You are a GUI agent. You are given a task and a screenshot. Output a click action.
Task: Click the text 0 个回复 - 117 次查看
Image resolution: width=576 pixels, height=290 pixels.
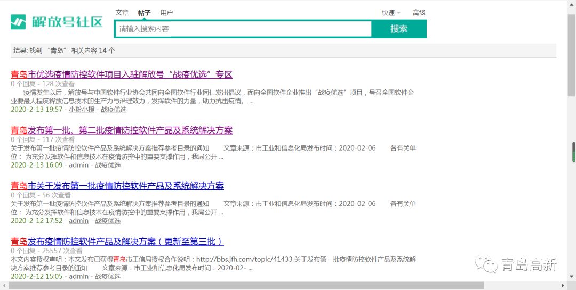pyautogui.click(x=43, y=139)
